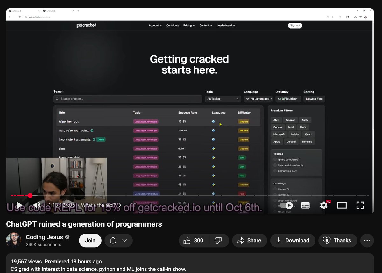
Task: Click the Newest First sorting button
Action: click(314, 99)
